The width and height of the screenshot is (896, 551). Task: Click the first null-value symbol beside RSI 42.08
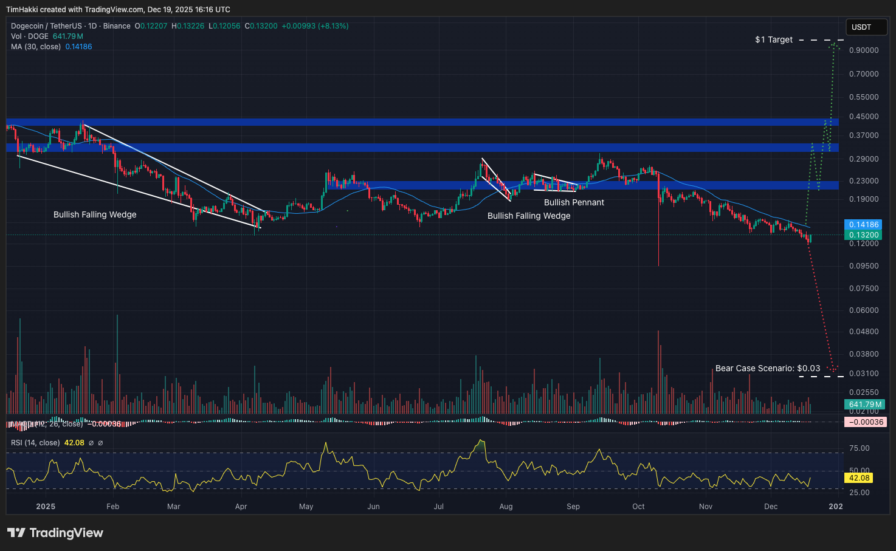click(91, 443)
